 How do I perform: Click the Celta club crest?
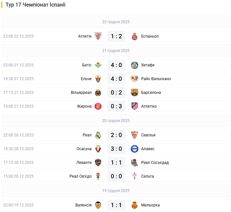[134, 176]
